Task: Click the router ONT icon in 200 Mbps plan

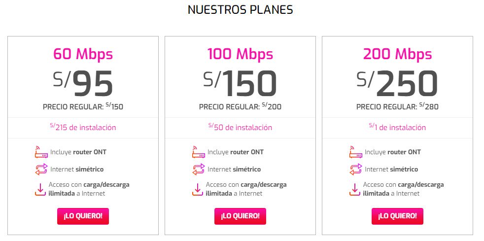Action: pos(355,152)
